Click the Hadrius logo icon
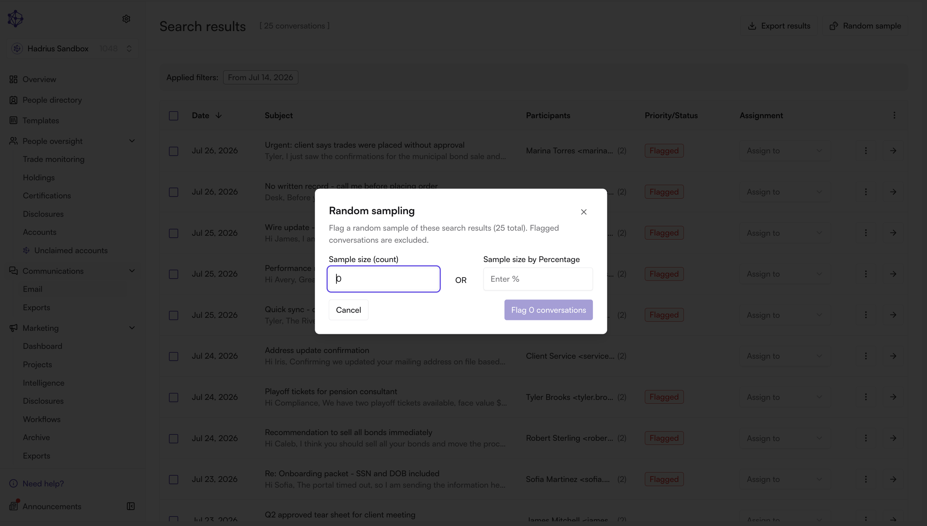The image size is (927, 526). click(16, 19)
